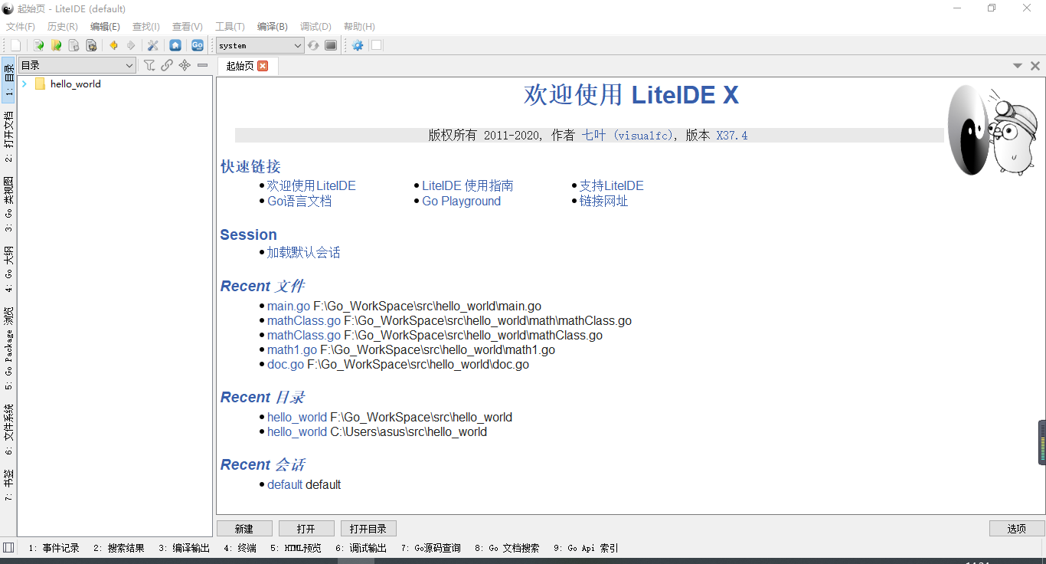Toggle the 3: Go 类视图 side tab

pos(8,204)
